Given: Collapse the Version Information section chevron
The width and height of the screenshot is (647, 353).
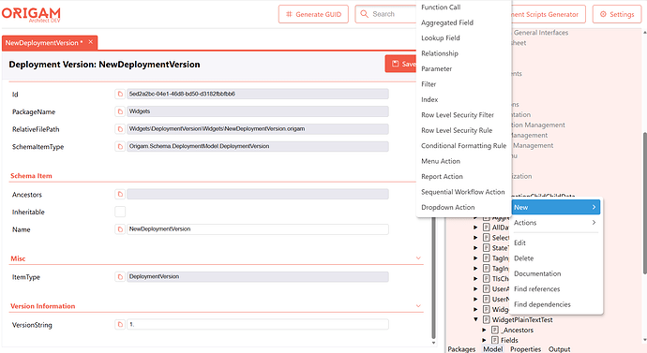Looking at the screenshot, I should click(418, 306).
